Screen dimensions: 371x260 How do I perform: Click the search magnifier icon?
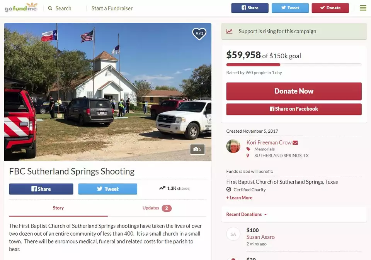pyautogui.click(x=50, y=8)
